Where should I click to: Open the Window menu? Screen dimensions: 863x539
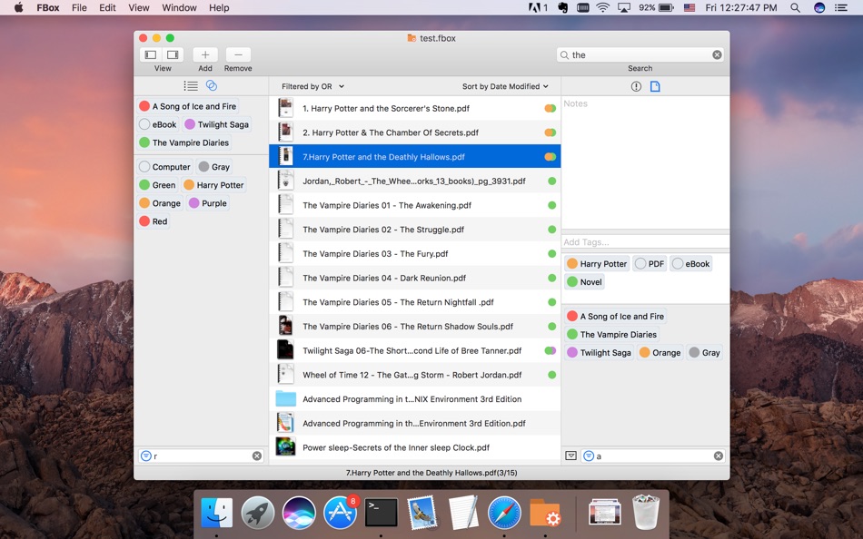179,7
